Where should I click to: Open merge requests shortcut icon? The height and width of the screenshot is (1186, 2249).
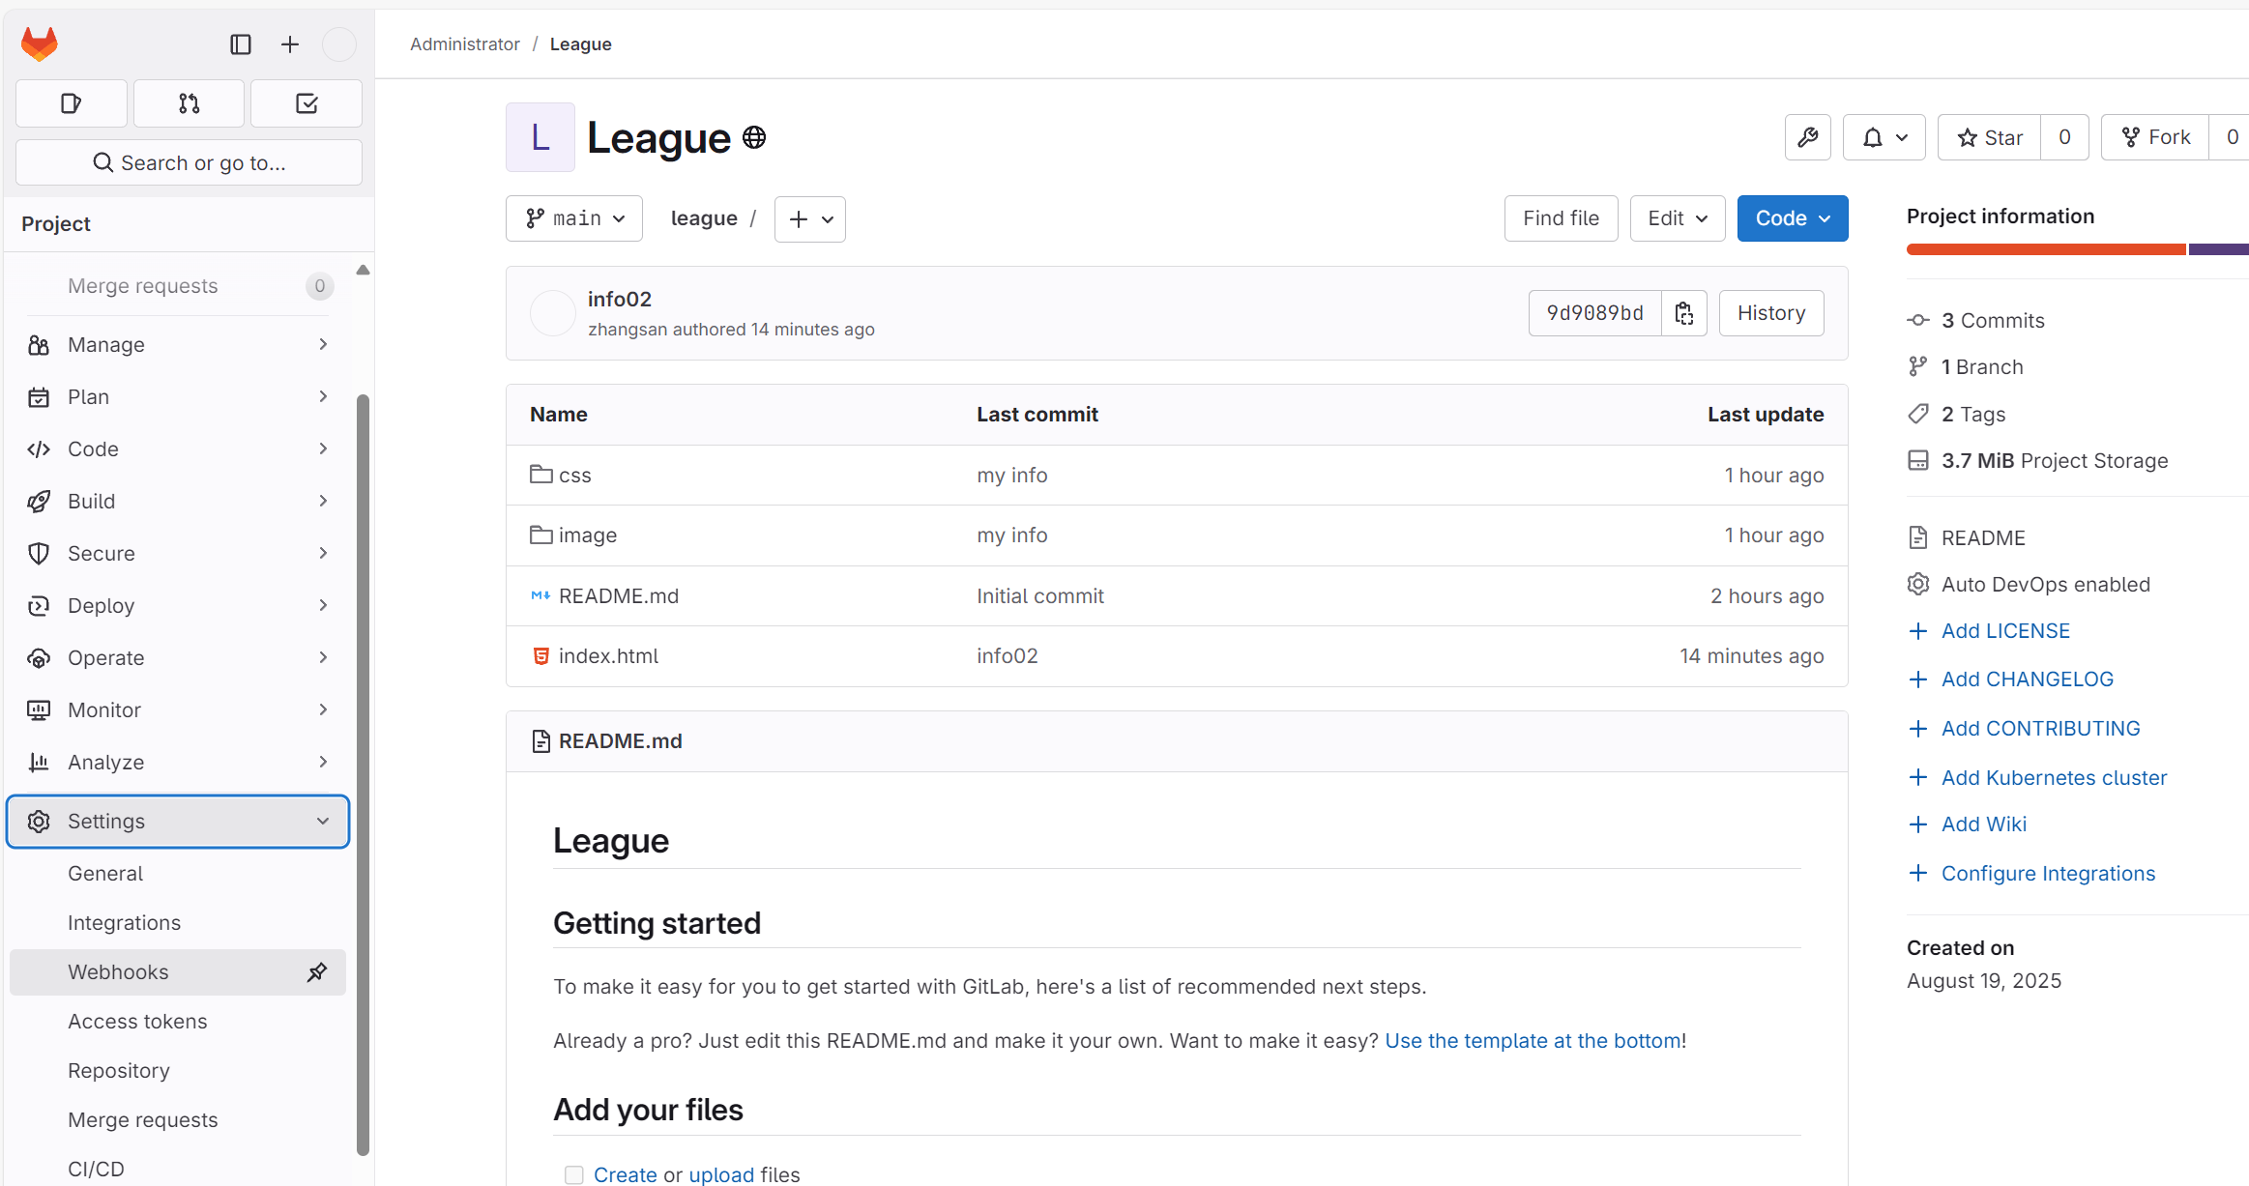pos(190,103)
